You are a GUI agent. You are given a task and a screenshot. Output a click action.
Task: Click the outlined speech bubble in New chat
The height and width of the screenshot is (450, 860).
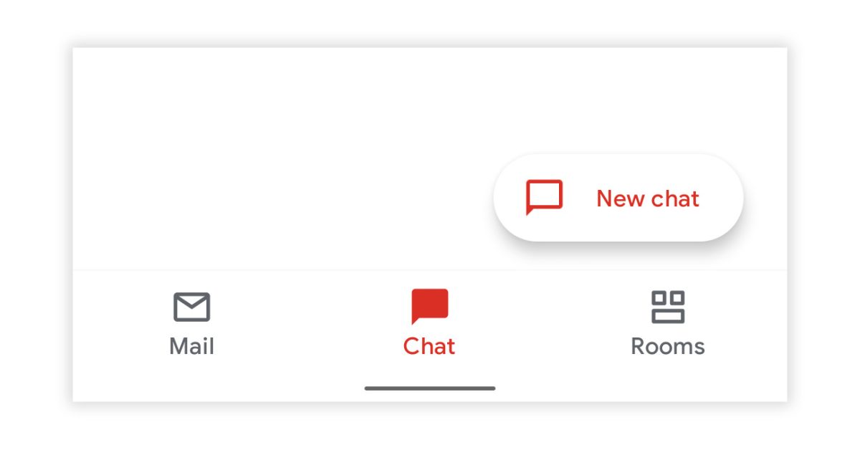[544, 197]
